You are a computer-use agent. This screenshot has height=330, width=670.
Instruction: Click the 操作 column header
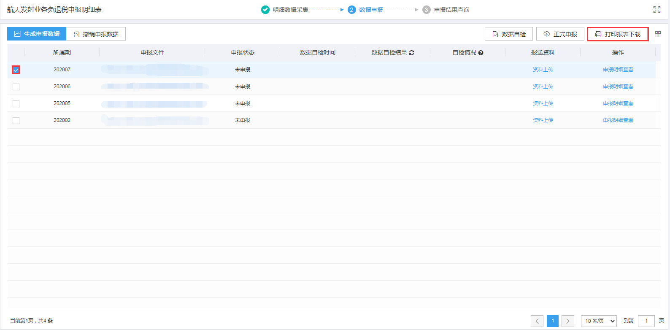[618, 53]
